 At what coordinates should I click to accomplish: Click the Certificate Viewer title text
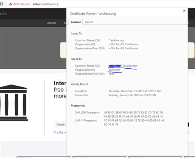[93, 14]
